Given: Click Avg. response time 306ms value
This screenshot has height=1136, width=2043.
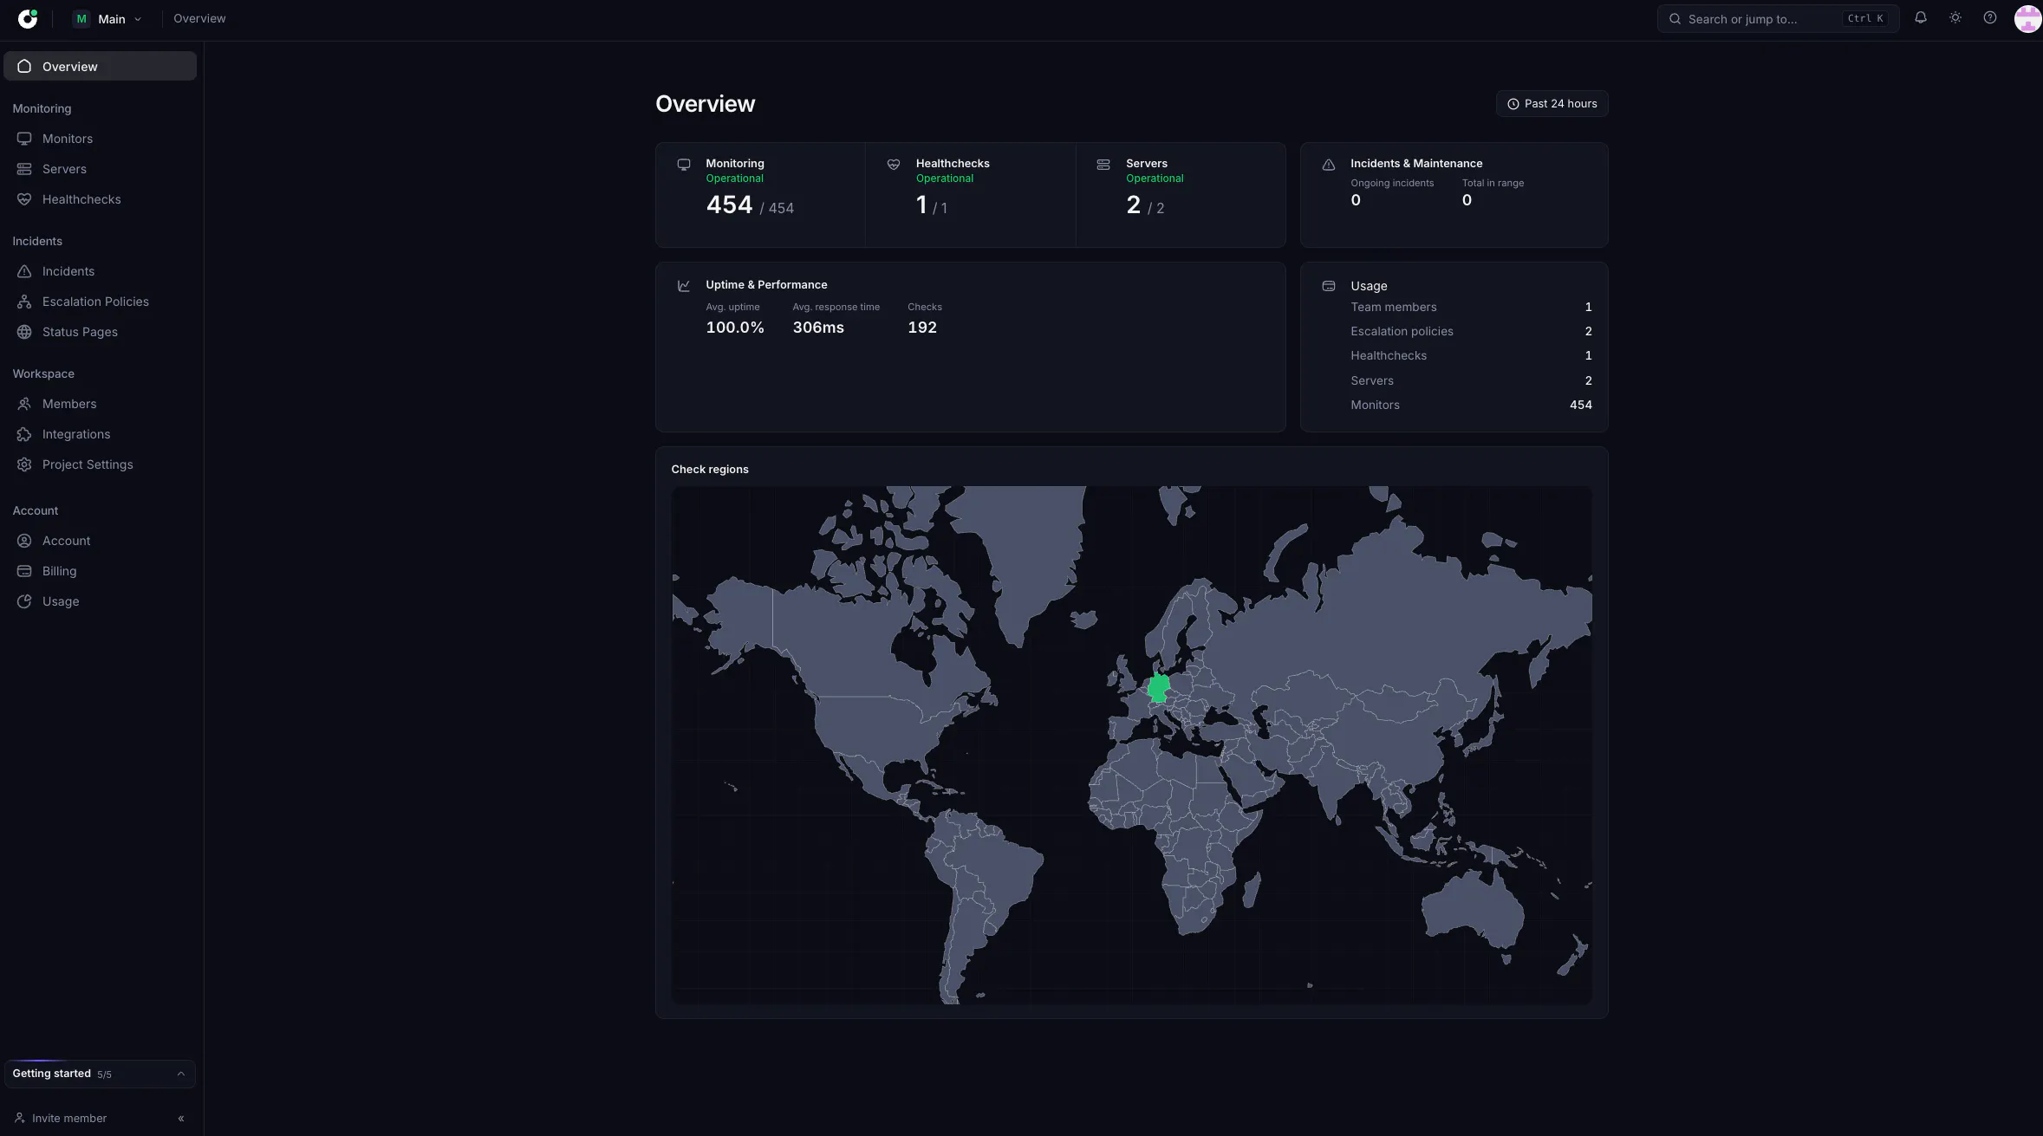Looking at the screenshot, I should pos(818,328).
